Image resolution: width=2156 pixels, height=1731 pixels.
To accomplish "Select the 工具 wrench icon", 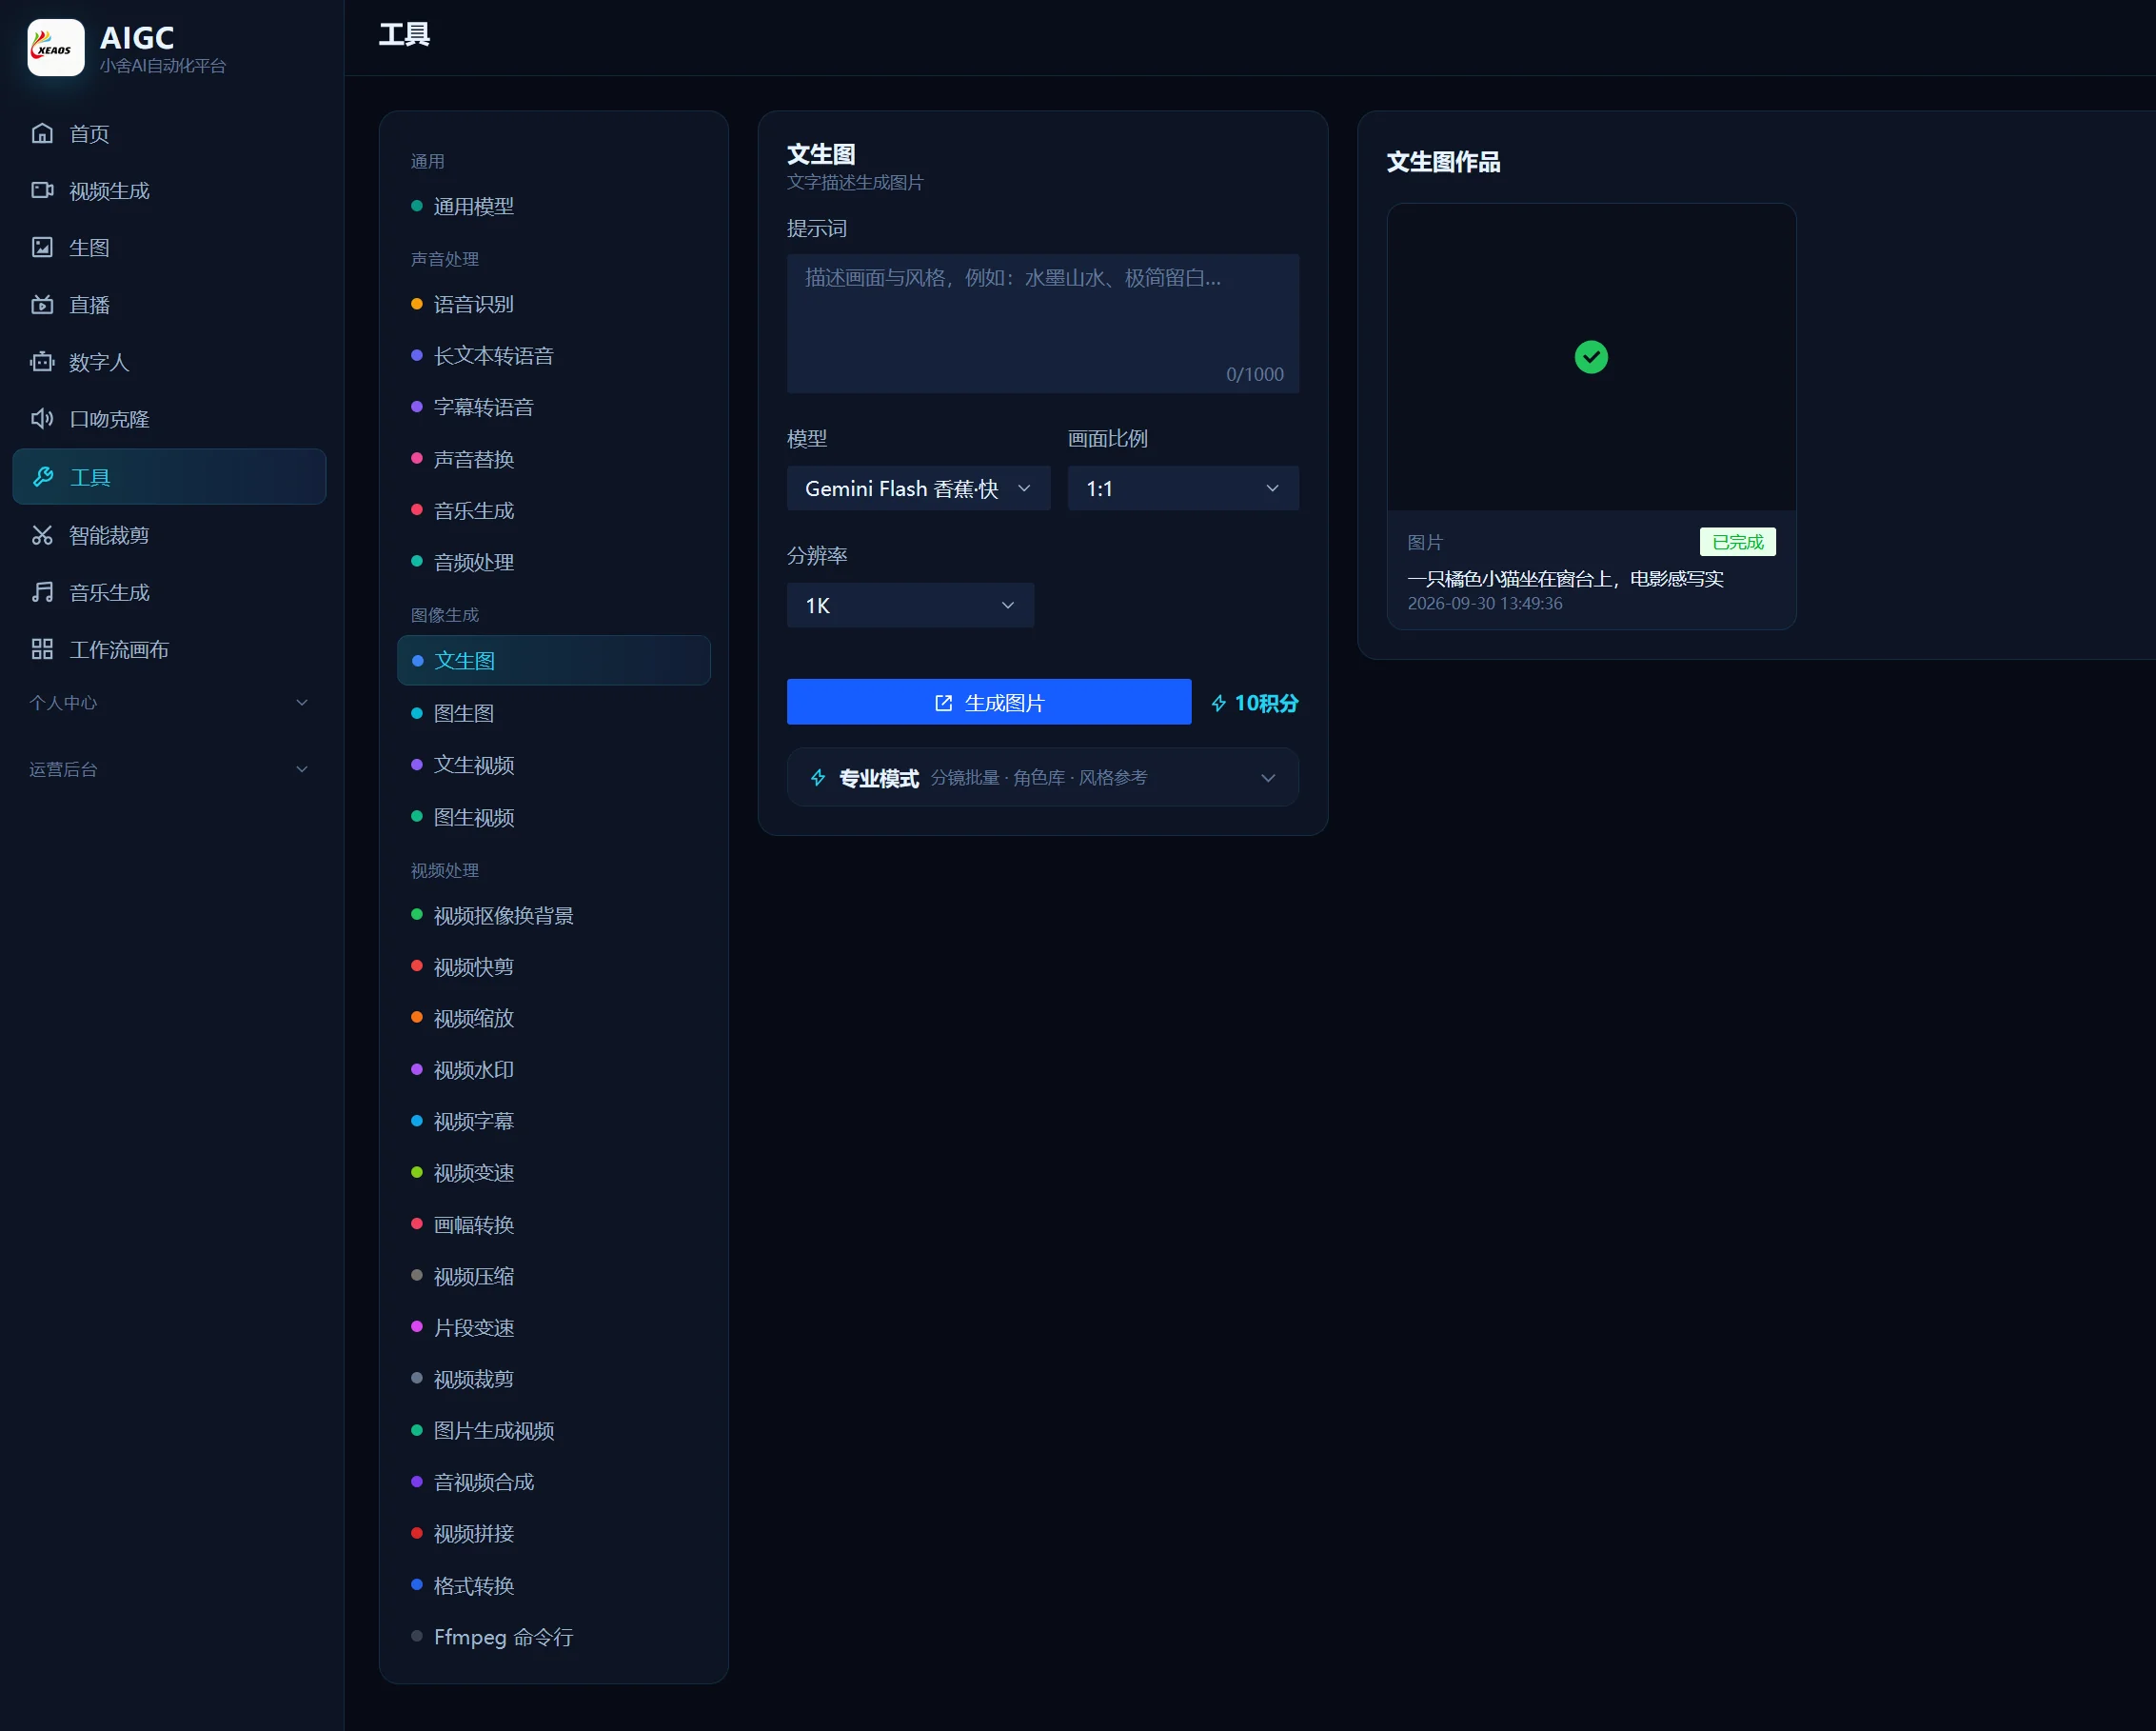I will point(43,477).
